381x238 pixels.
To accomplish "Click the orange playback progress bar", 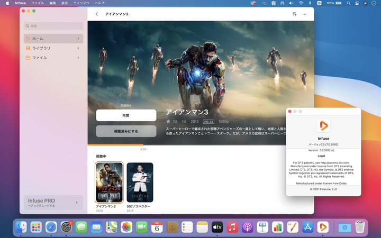I will click(x=115, y=145).
